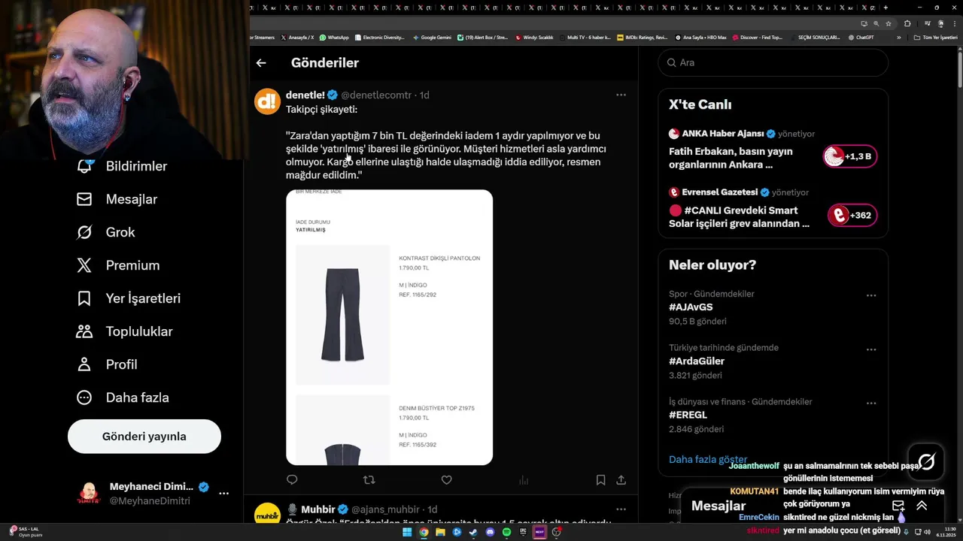Join Evrensel live with +362 badge
963x541 pixels.
(852, 216)
